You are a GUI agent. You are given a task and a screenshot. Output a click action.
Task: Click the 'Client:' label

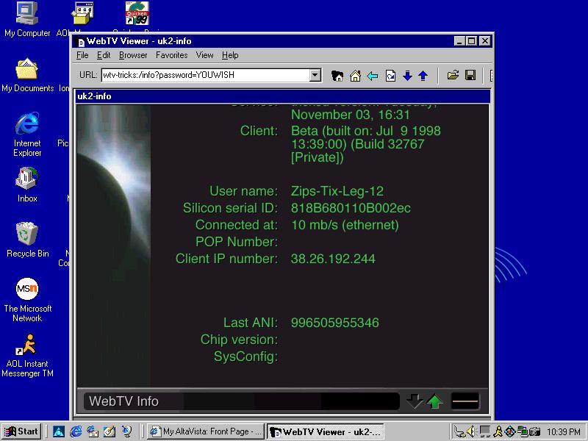click(x=259, y=131)
